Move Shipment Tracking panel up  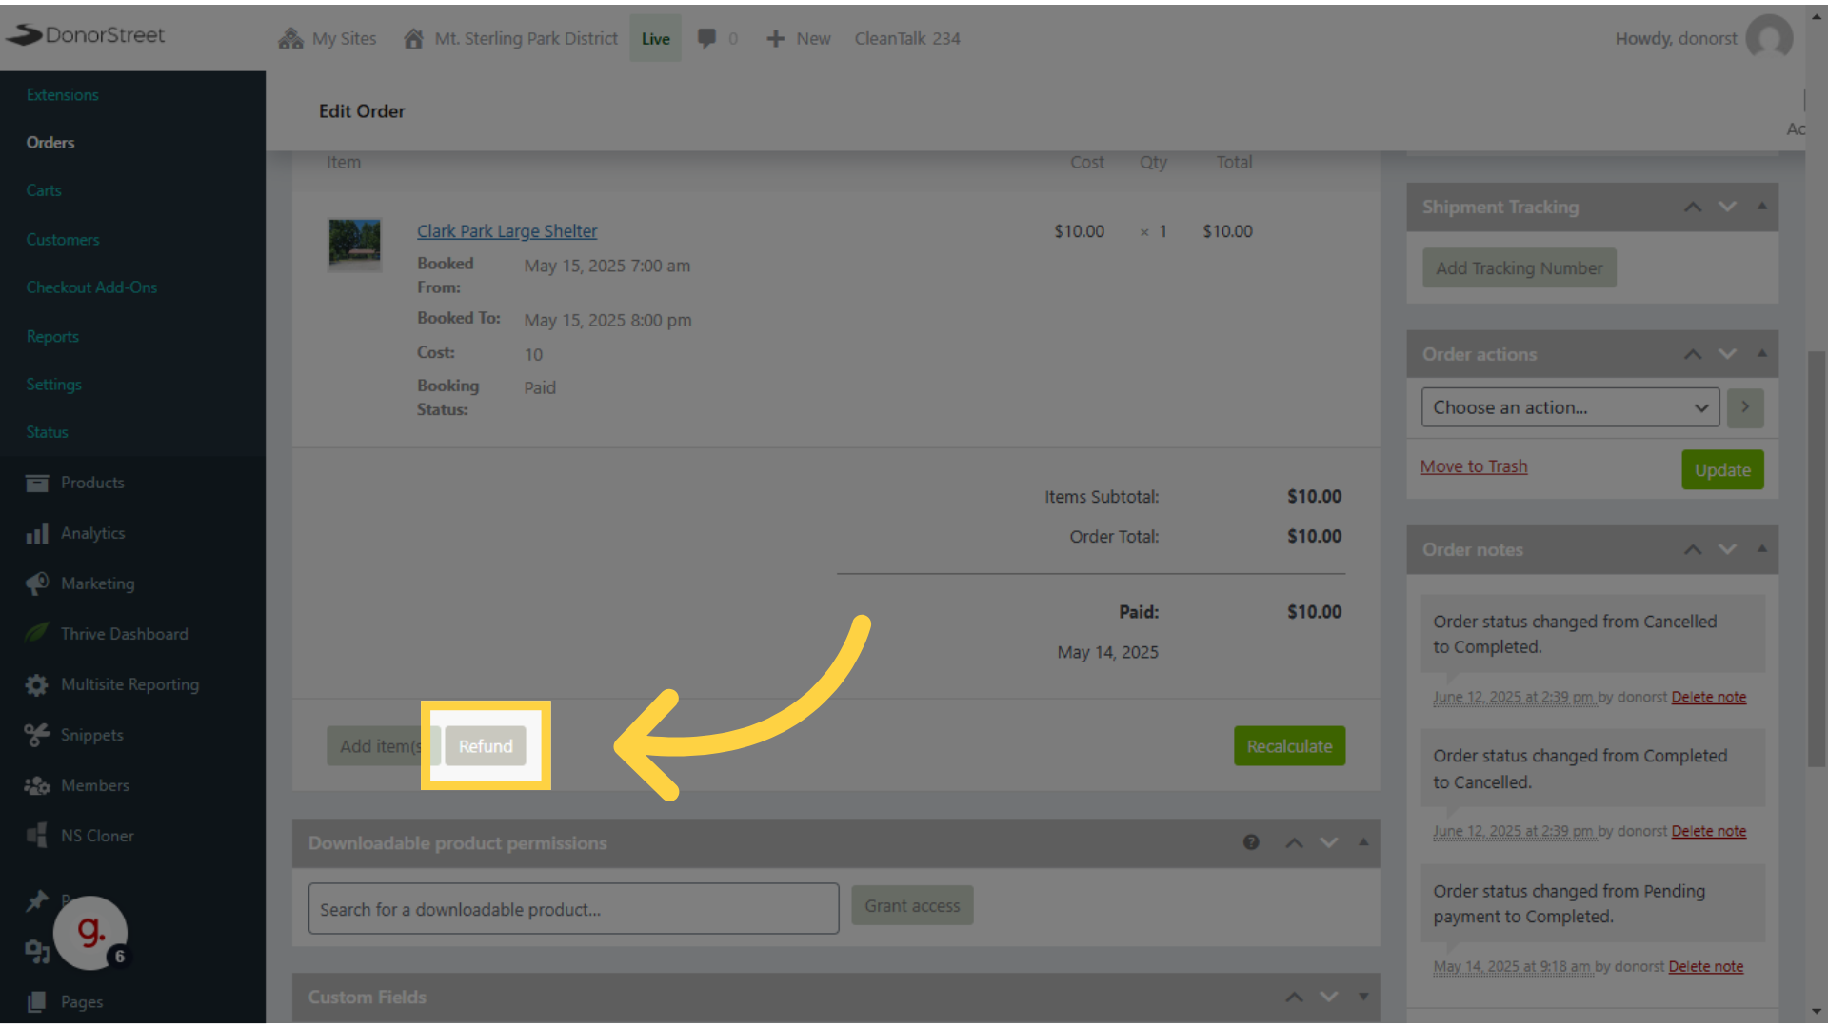coord(1693,207)
